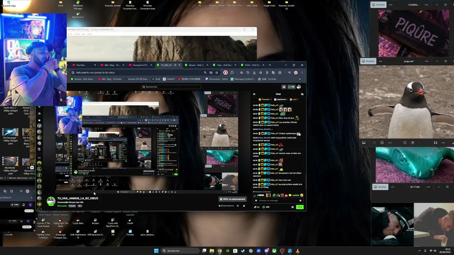The height and width of the screenshot is (255, 454).
Task: Open Steam from the taskbar
Action: (243, 251)
